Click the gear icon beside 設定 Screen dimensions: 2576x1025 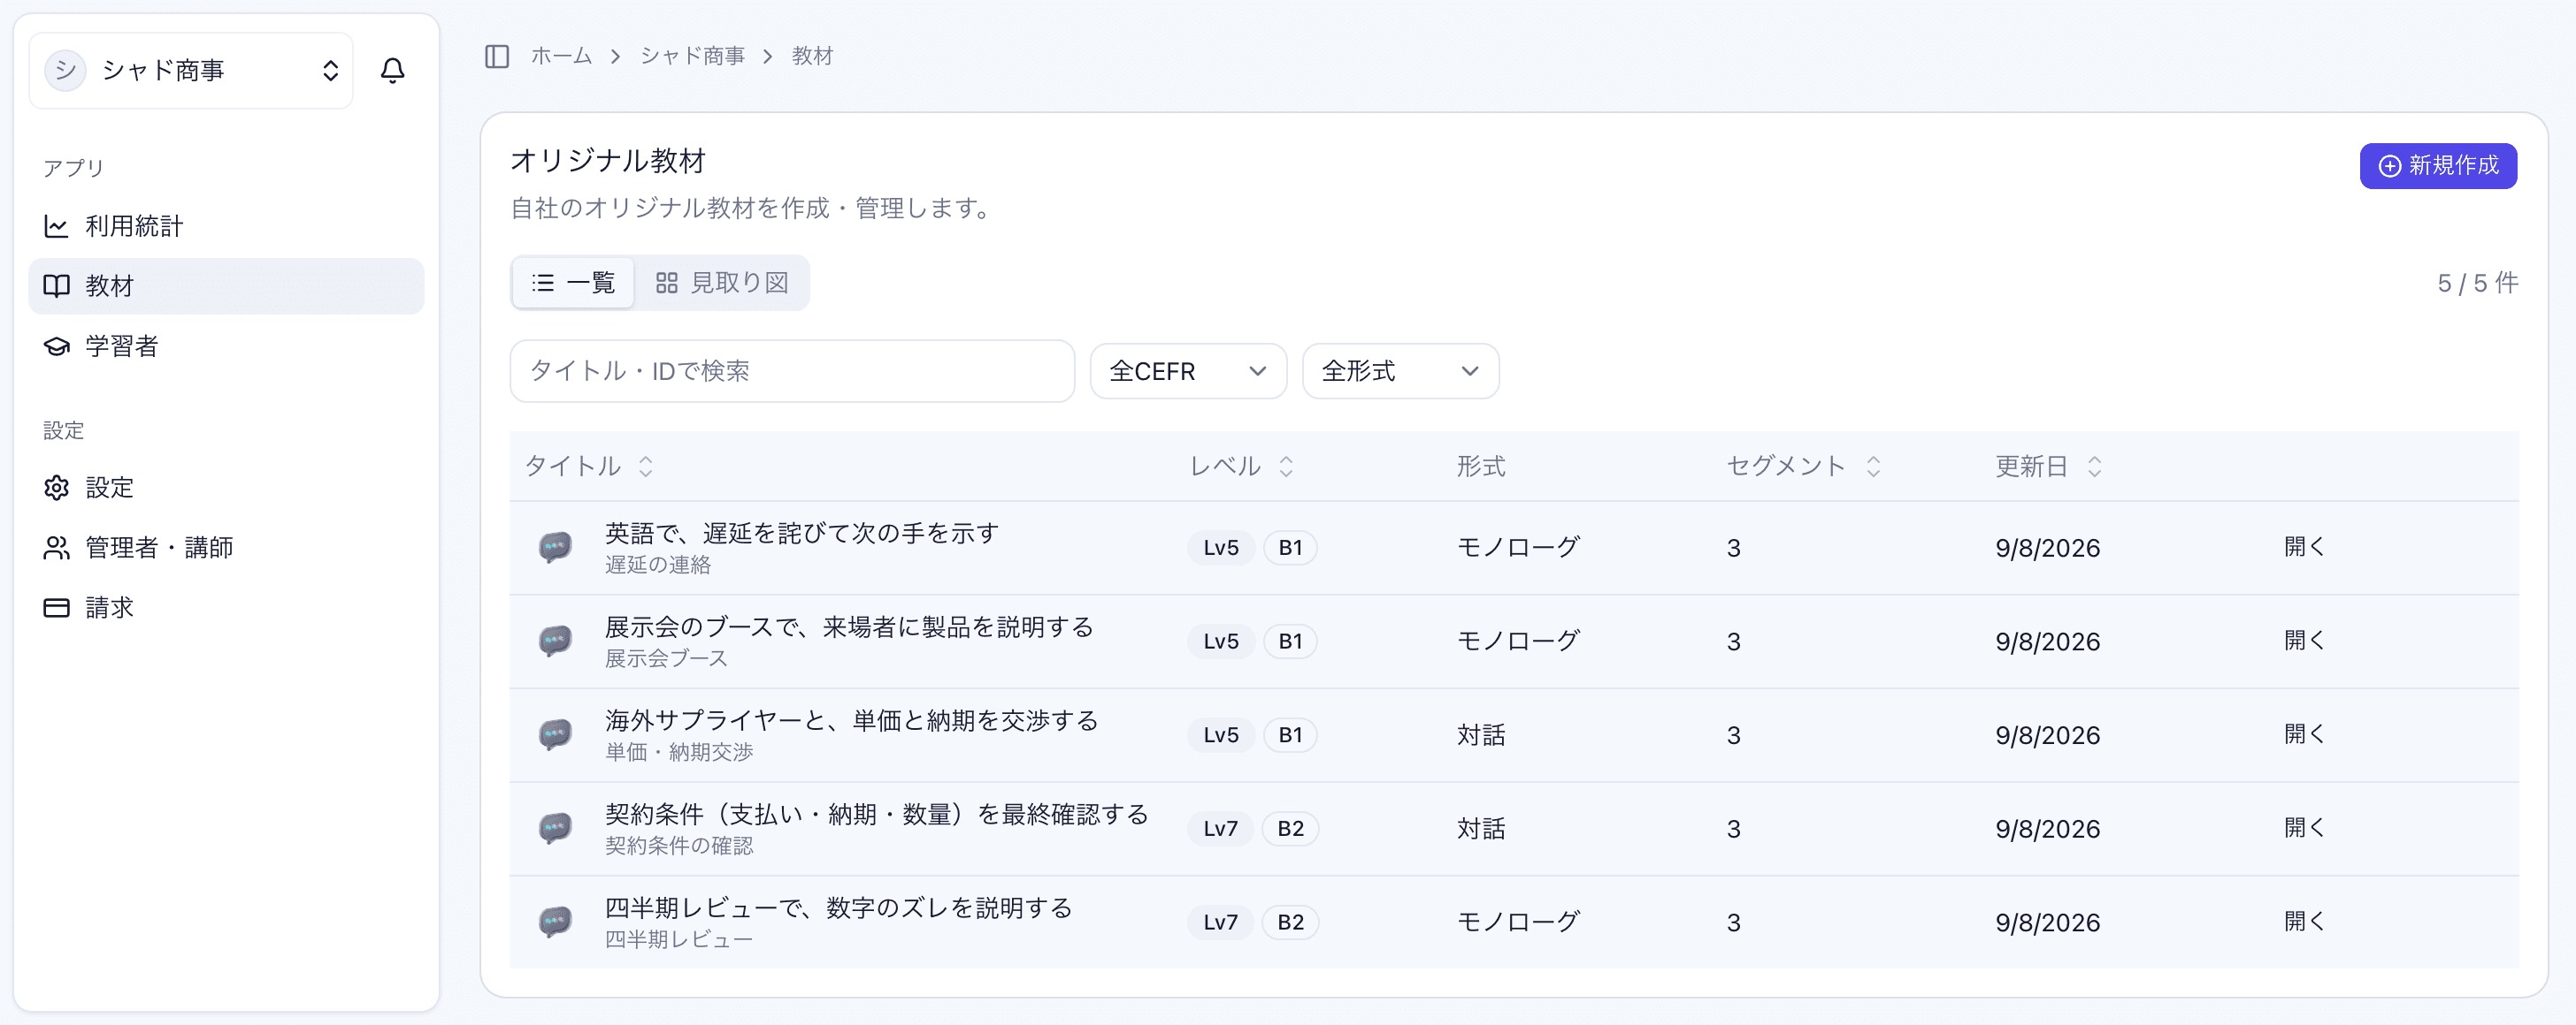[56, 488]
